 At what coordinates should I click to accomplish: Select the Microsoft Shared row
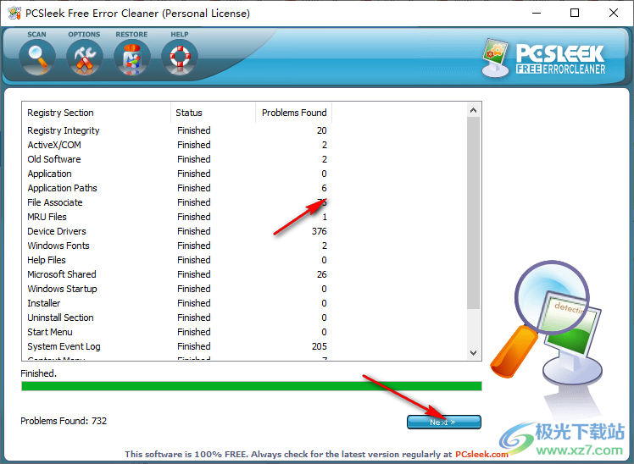(177, 274)
